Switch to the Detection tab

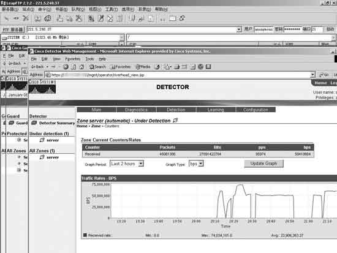pyautogui.click(x=176, y=110)
